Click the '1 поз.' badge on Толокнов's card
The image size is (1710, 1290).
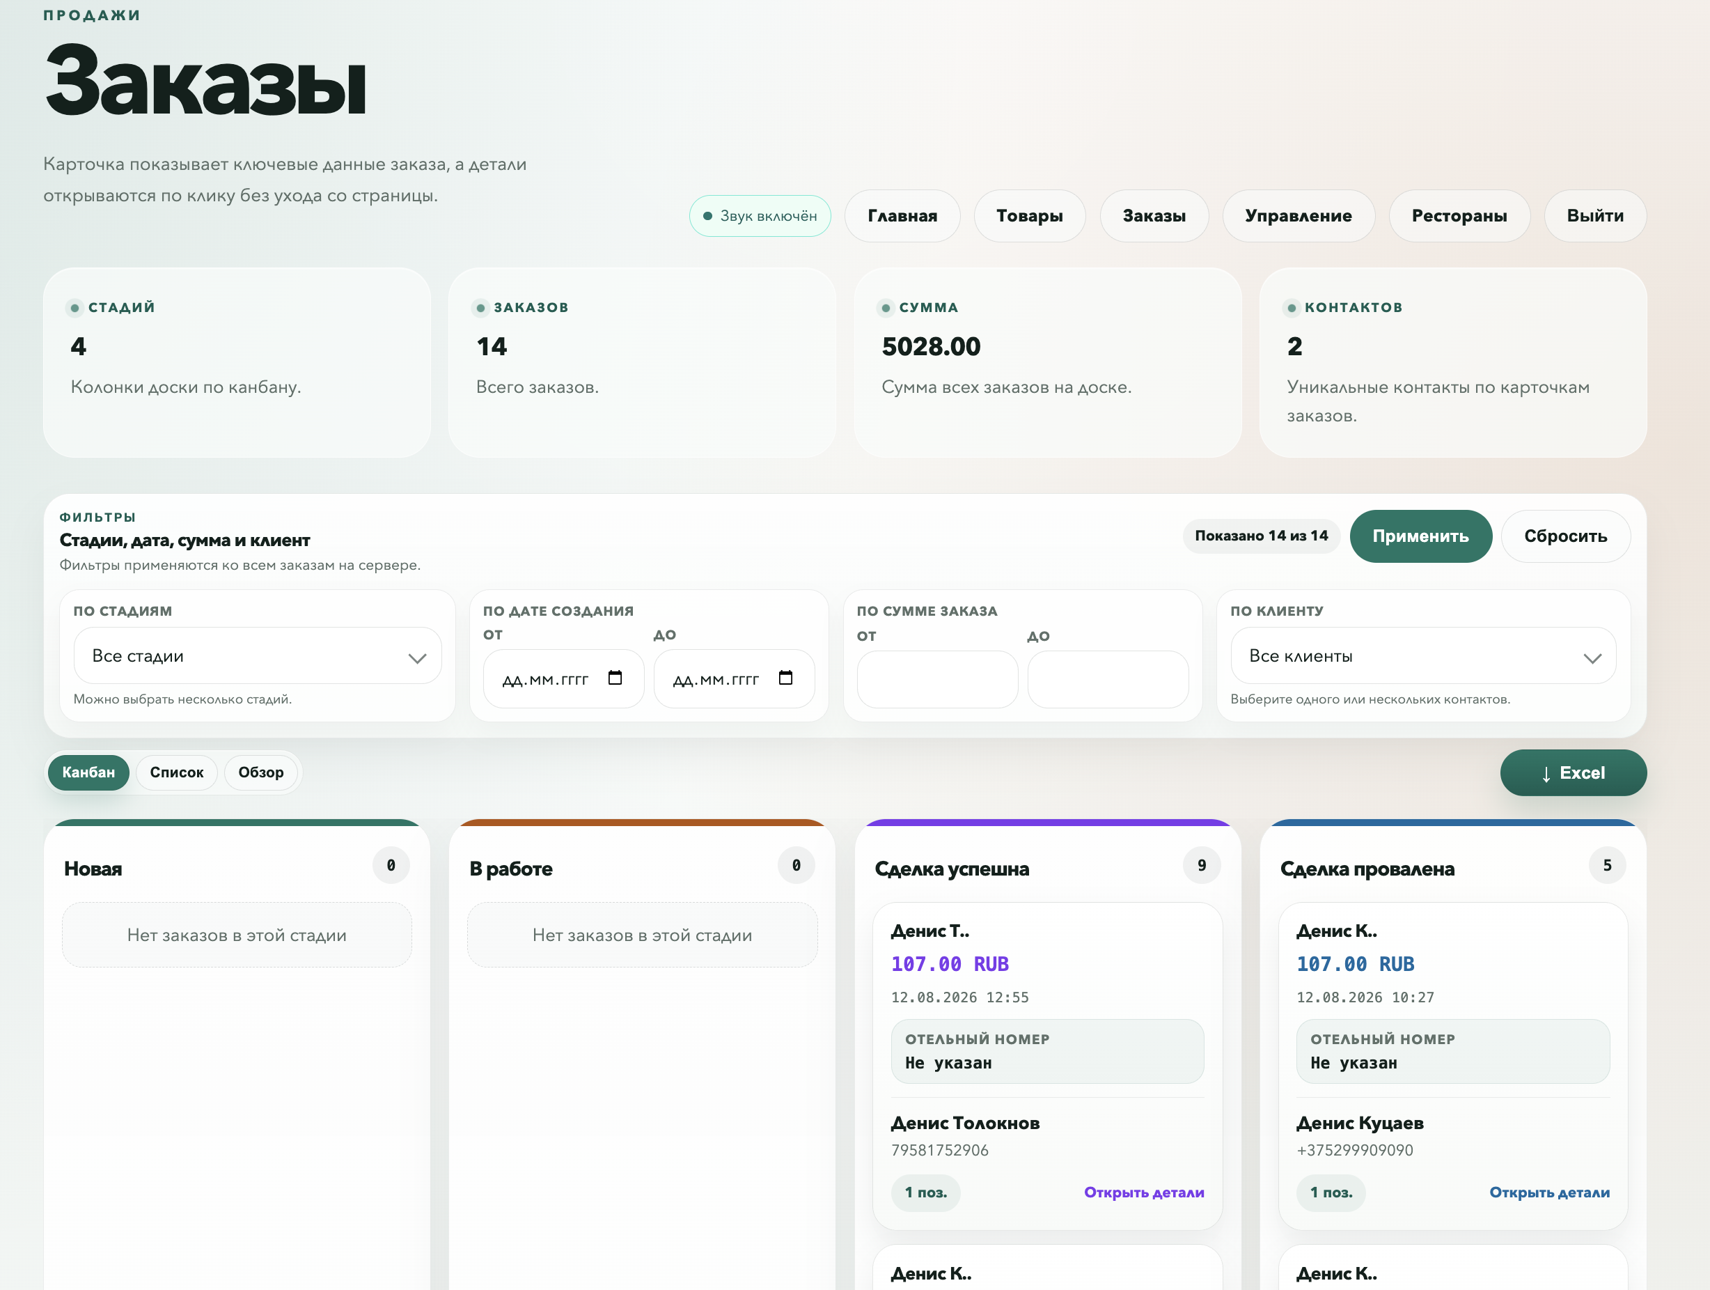click(925, 1192)
